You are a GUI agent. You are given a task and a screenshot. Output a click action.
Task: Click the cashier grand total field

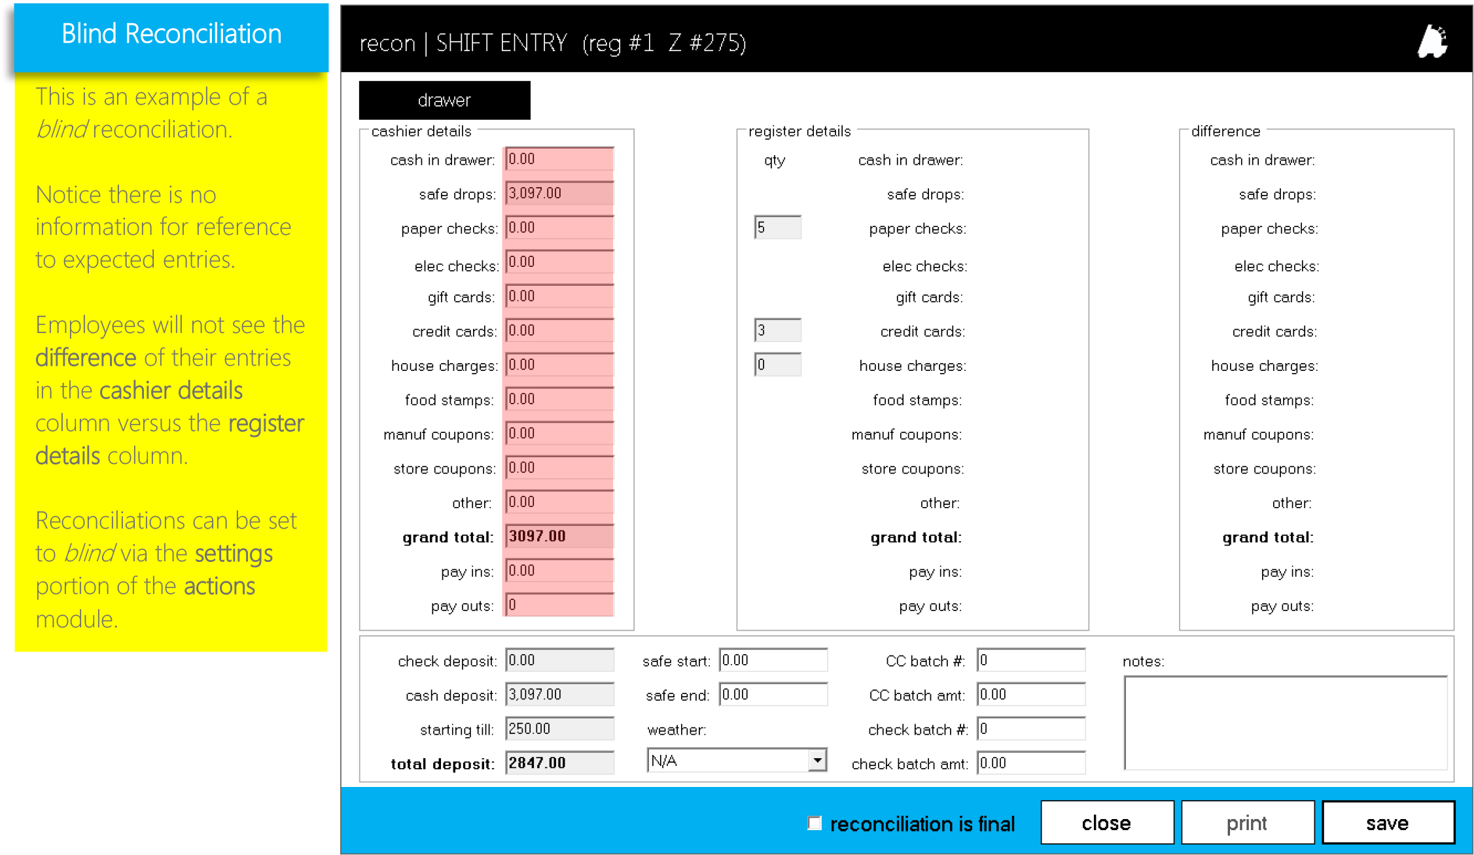click(x=559, y=536)
